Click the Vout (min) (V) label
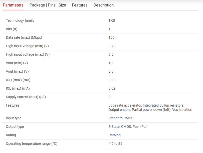The width and height of the screenshot is (203, 153). pos(17,63)
